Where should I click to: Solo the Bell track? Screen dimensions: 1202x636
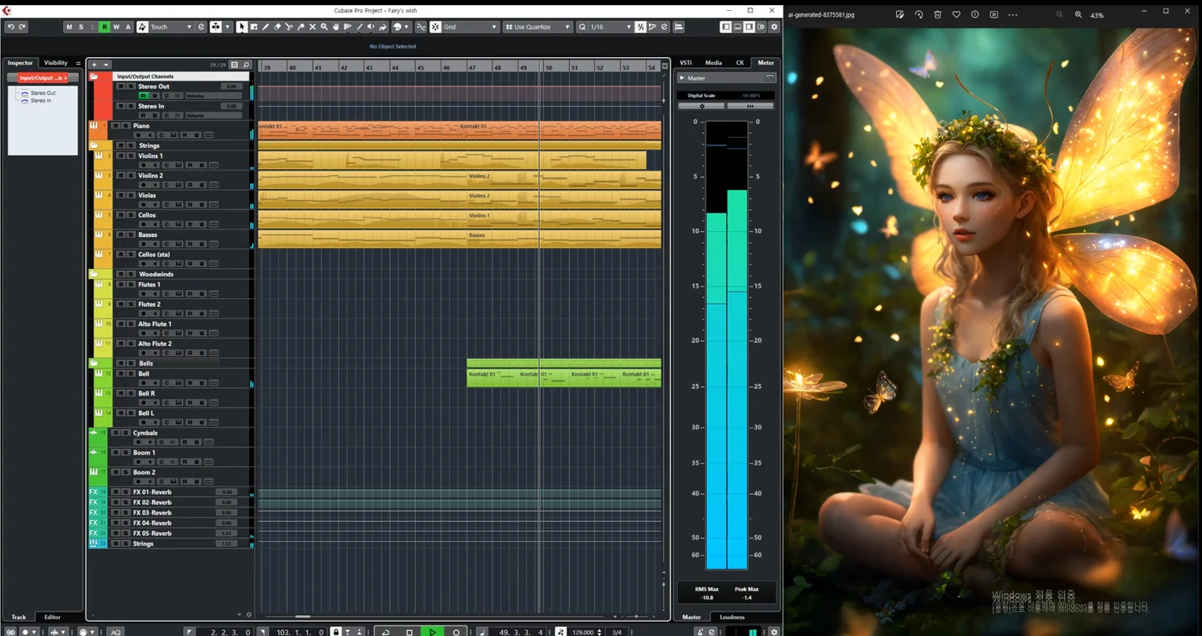coord(130,373)
